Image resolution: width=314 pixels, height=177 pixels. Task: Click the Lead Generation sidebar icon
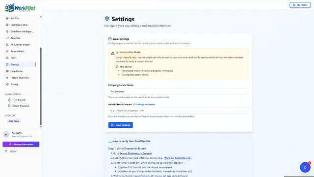point(7,25)
